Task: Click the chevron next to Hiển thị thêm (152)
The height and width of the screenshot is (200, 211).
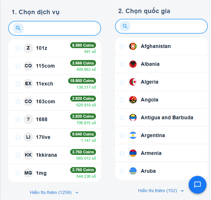Action: 182,191
